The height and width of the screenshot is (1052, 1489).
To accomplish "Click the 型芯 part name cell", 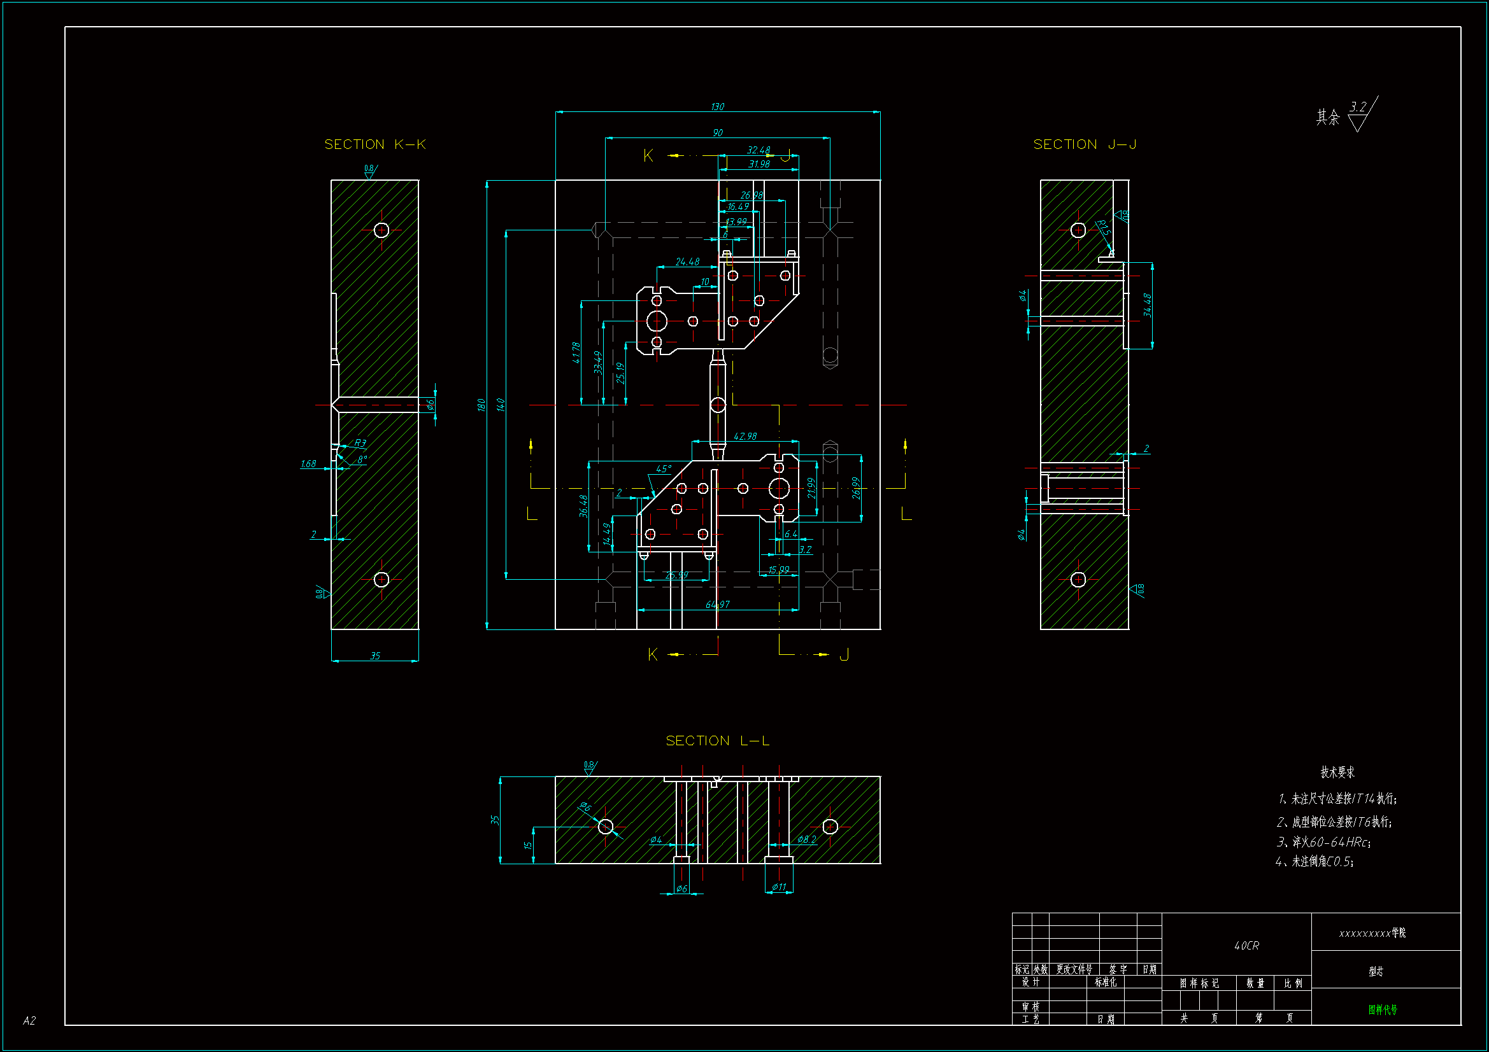I will pyautogui.click(x=1376, y=971).
